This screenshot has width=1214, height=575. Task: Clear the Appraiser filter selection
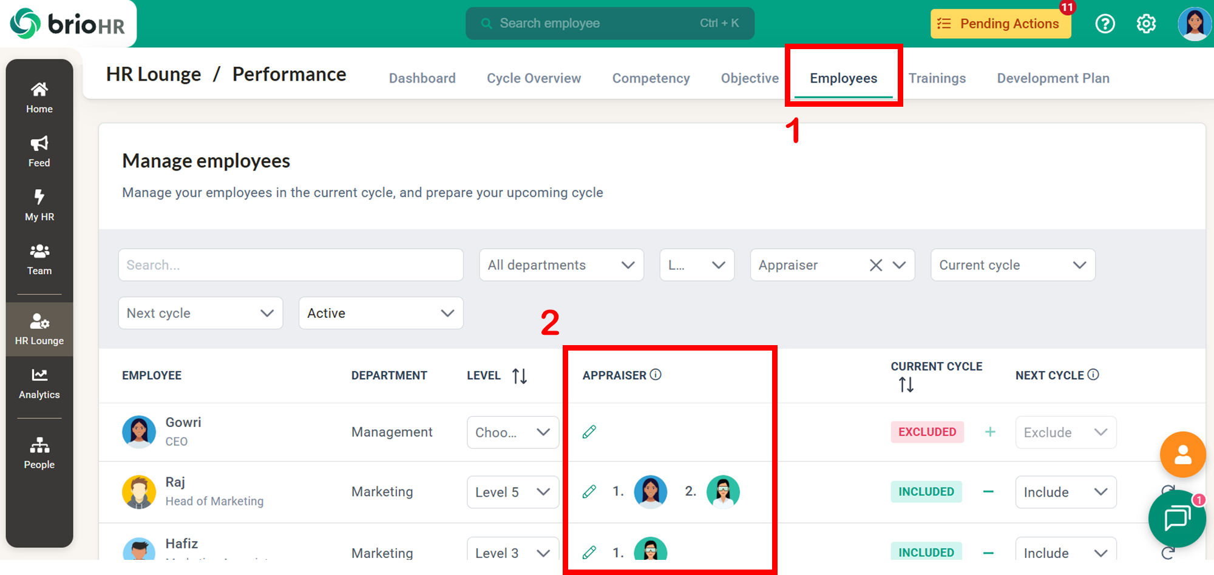click(x=875, y=265)
